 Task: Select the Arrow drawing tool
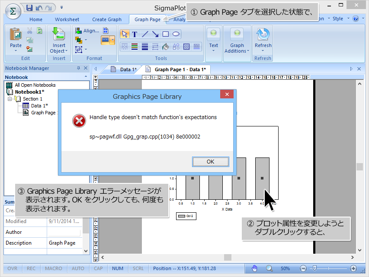tap(155, 34)
